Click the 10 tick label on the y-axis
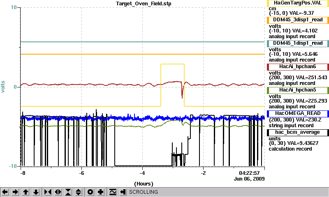This screenshot has width=329, height=197. pyautogui.click(x=14, y=7)
